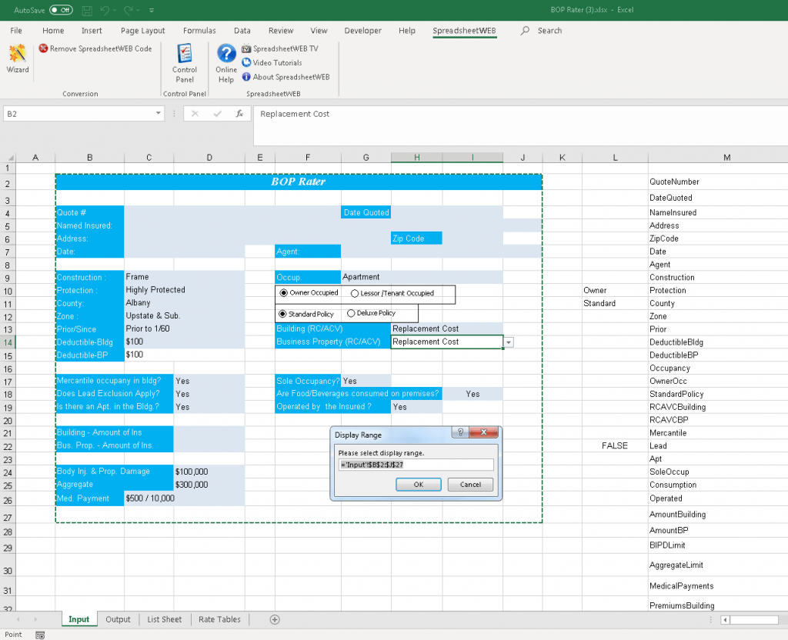Switch to the Formulas ribbon tab

click(199, 31)
